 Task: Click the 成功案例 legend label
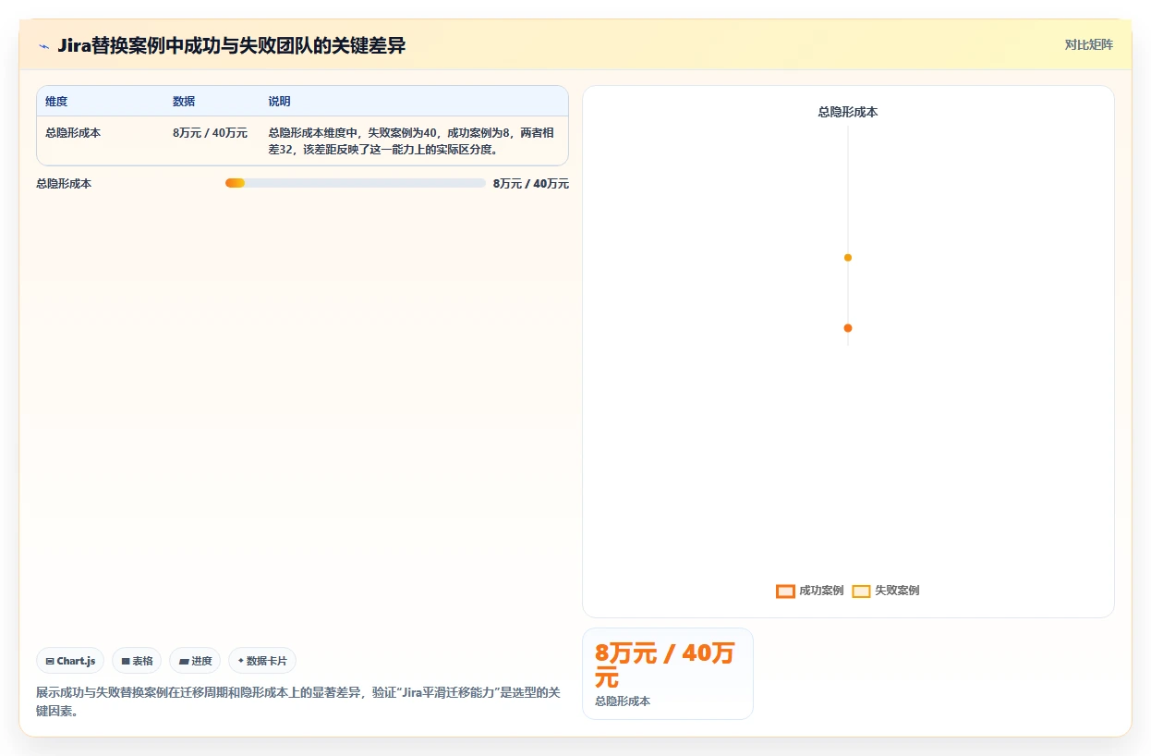pos(821,591)
